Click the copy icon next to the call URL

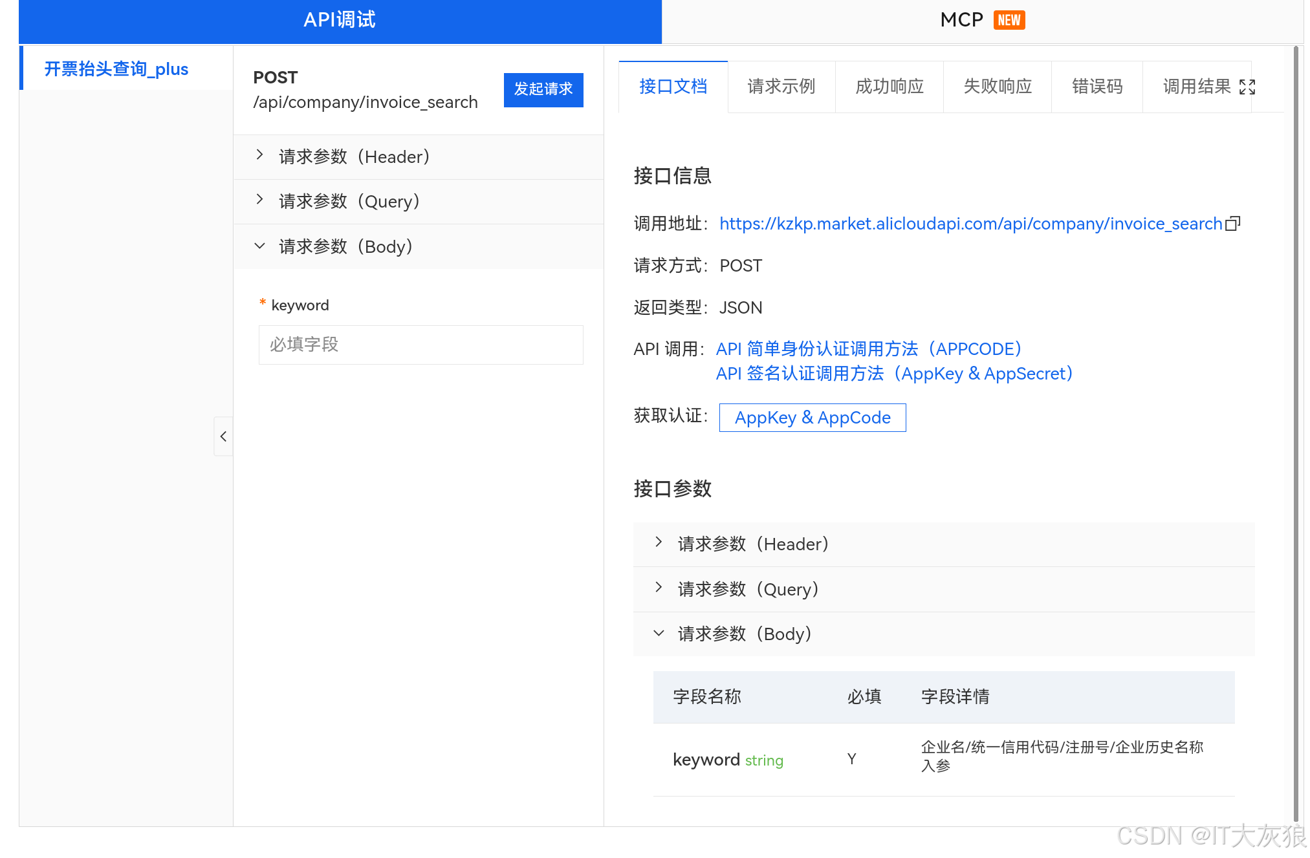1233,224
